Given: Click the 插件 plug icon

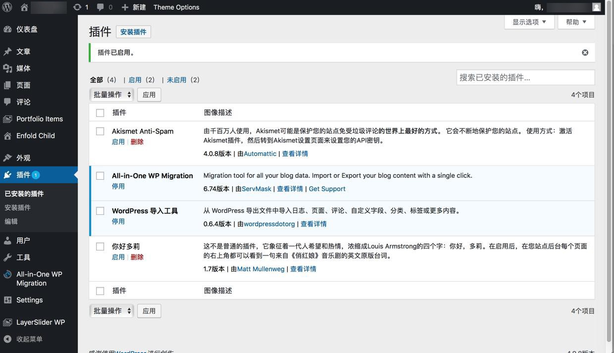Looking at the screenshot, I should pyautogui.click(x=7, y=175).
